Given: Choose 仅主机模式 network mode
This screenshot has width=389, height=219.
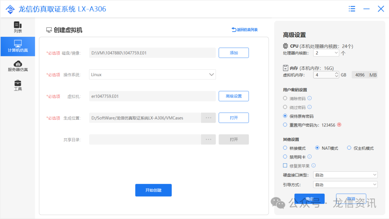Looking at the screenshot, I should click(349, 148).
